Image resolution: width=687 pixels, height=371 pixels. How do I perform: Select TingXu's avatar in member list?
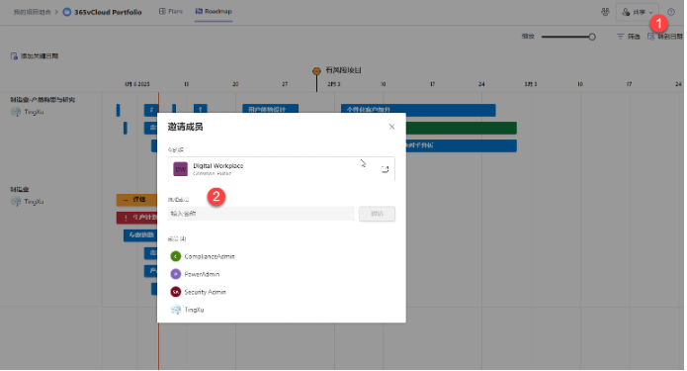click(x=176, y=311)
